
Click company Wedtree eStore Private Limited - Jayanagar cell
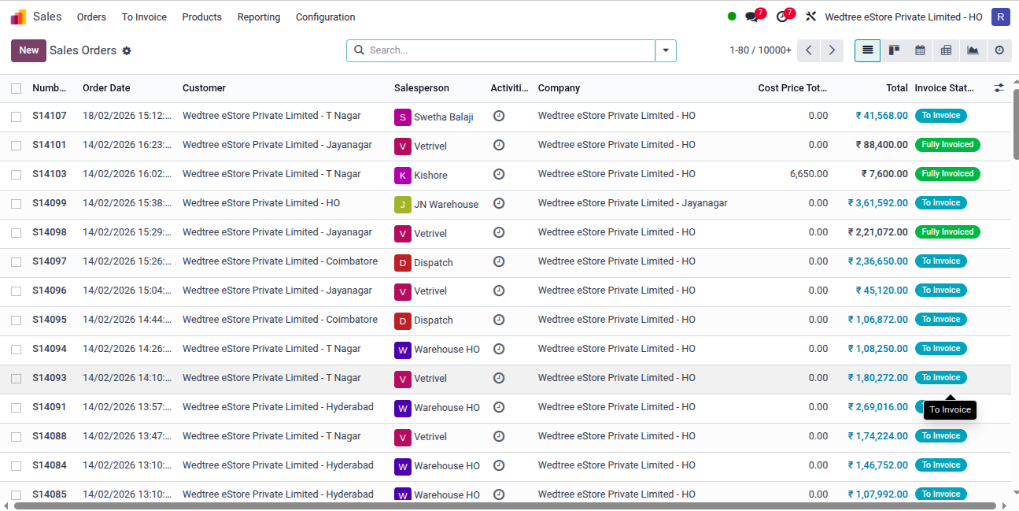[633, 203]
